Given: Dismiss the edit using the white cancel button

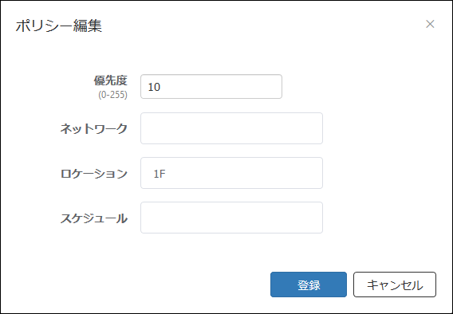Looking at the screenshot, I should click(395, 285).
